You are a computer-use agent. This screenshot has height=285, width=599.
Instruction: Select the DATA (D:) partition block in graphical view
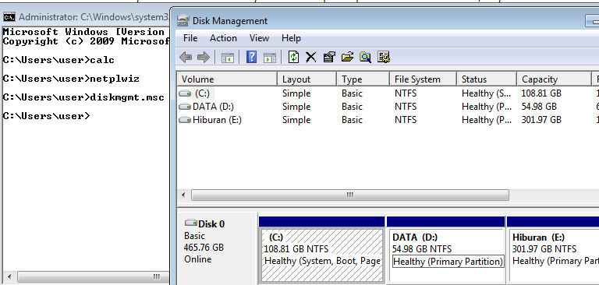click(x=445, y=250)
